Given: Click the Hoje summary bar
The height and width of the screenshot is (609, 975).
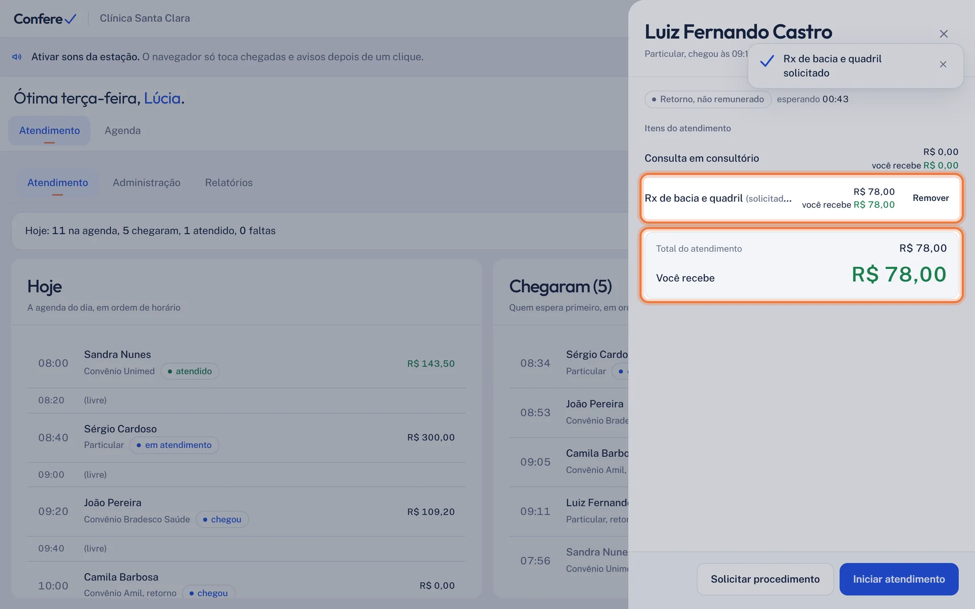Looking at the screenshot, I should 320,231.
